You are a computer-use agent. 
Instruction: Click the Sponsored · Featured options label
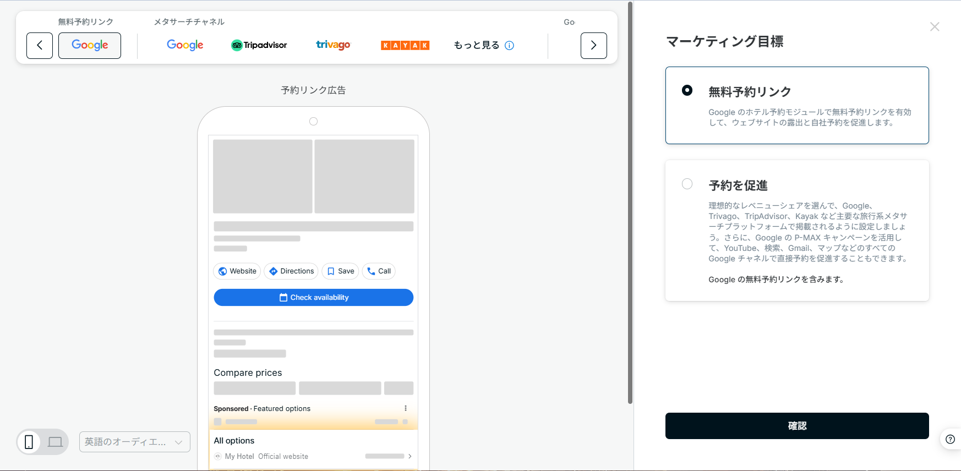point(262,409)
